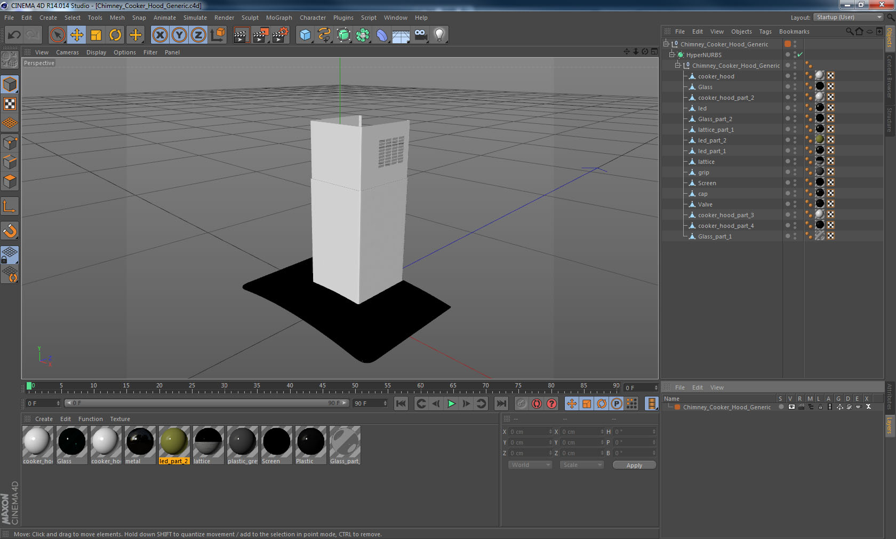Add a Cube primitive object
Image resolution: width=896 pixels, height=539 pixels.
[x=305, y=35]
